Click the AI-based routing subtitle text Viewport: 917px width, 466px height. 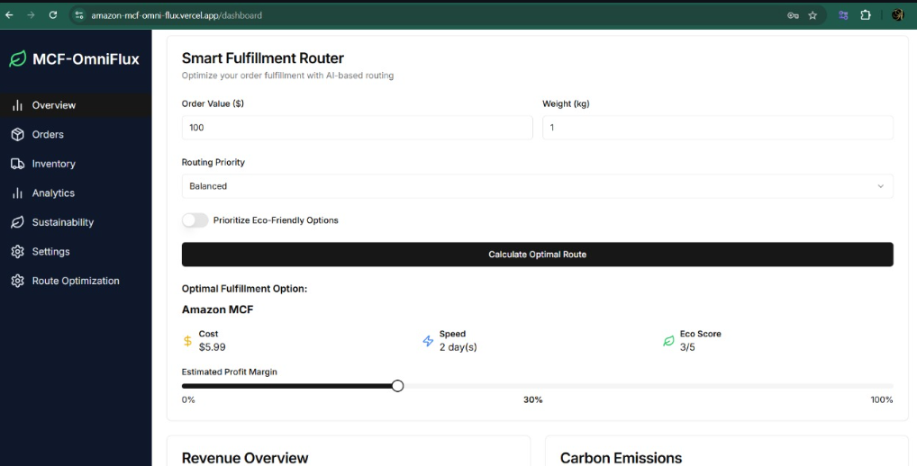point(287,76)
